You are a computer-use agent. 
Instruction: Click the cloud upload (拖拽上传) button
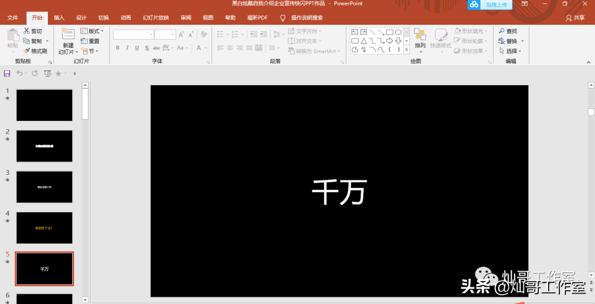pos(490,4)
